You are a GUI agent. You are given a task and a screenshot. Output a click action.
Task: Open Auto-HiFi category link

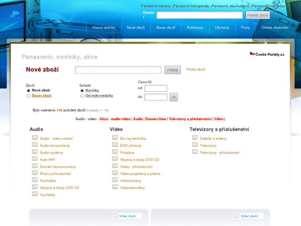pyautogui.click(x=48, y=160)
